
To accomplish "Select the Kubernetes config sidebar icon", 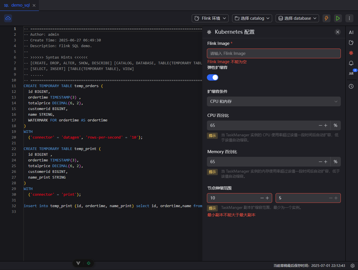I will (351, 53).
